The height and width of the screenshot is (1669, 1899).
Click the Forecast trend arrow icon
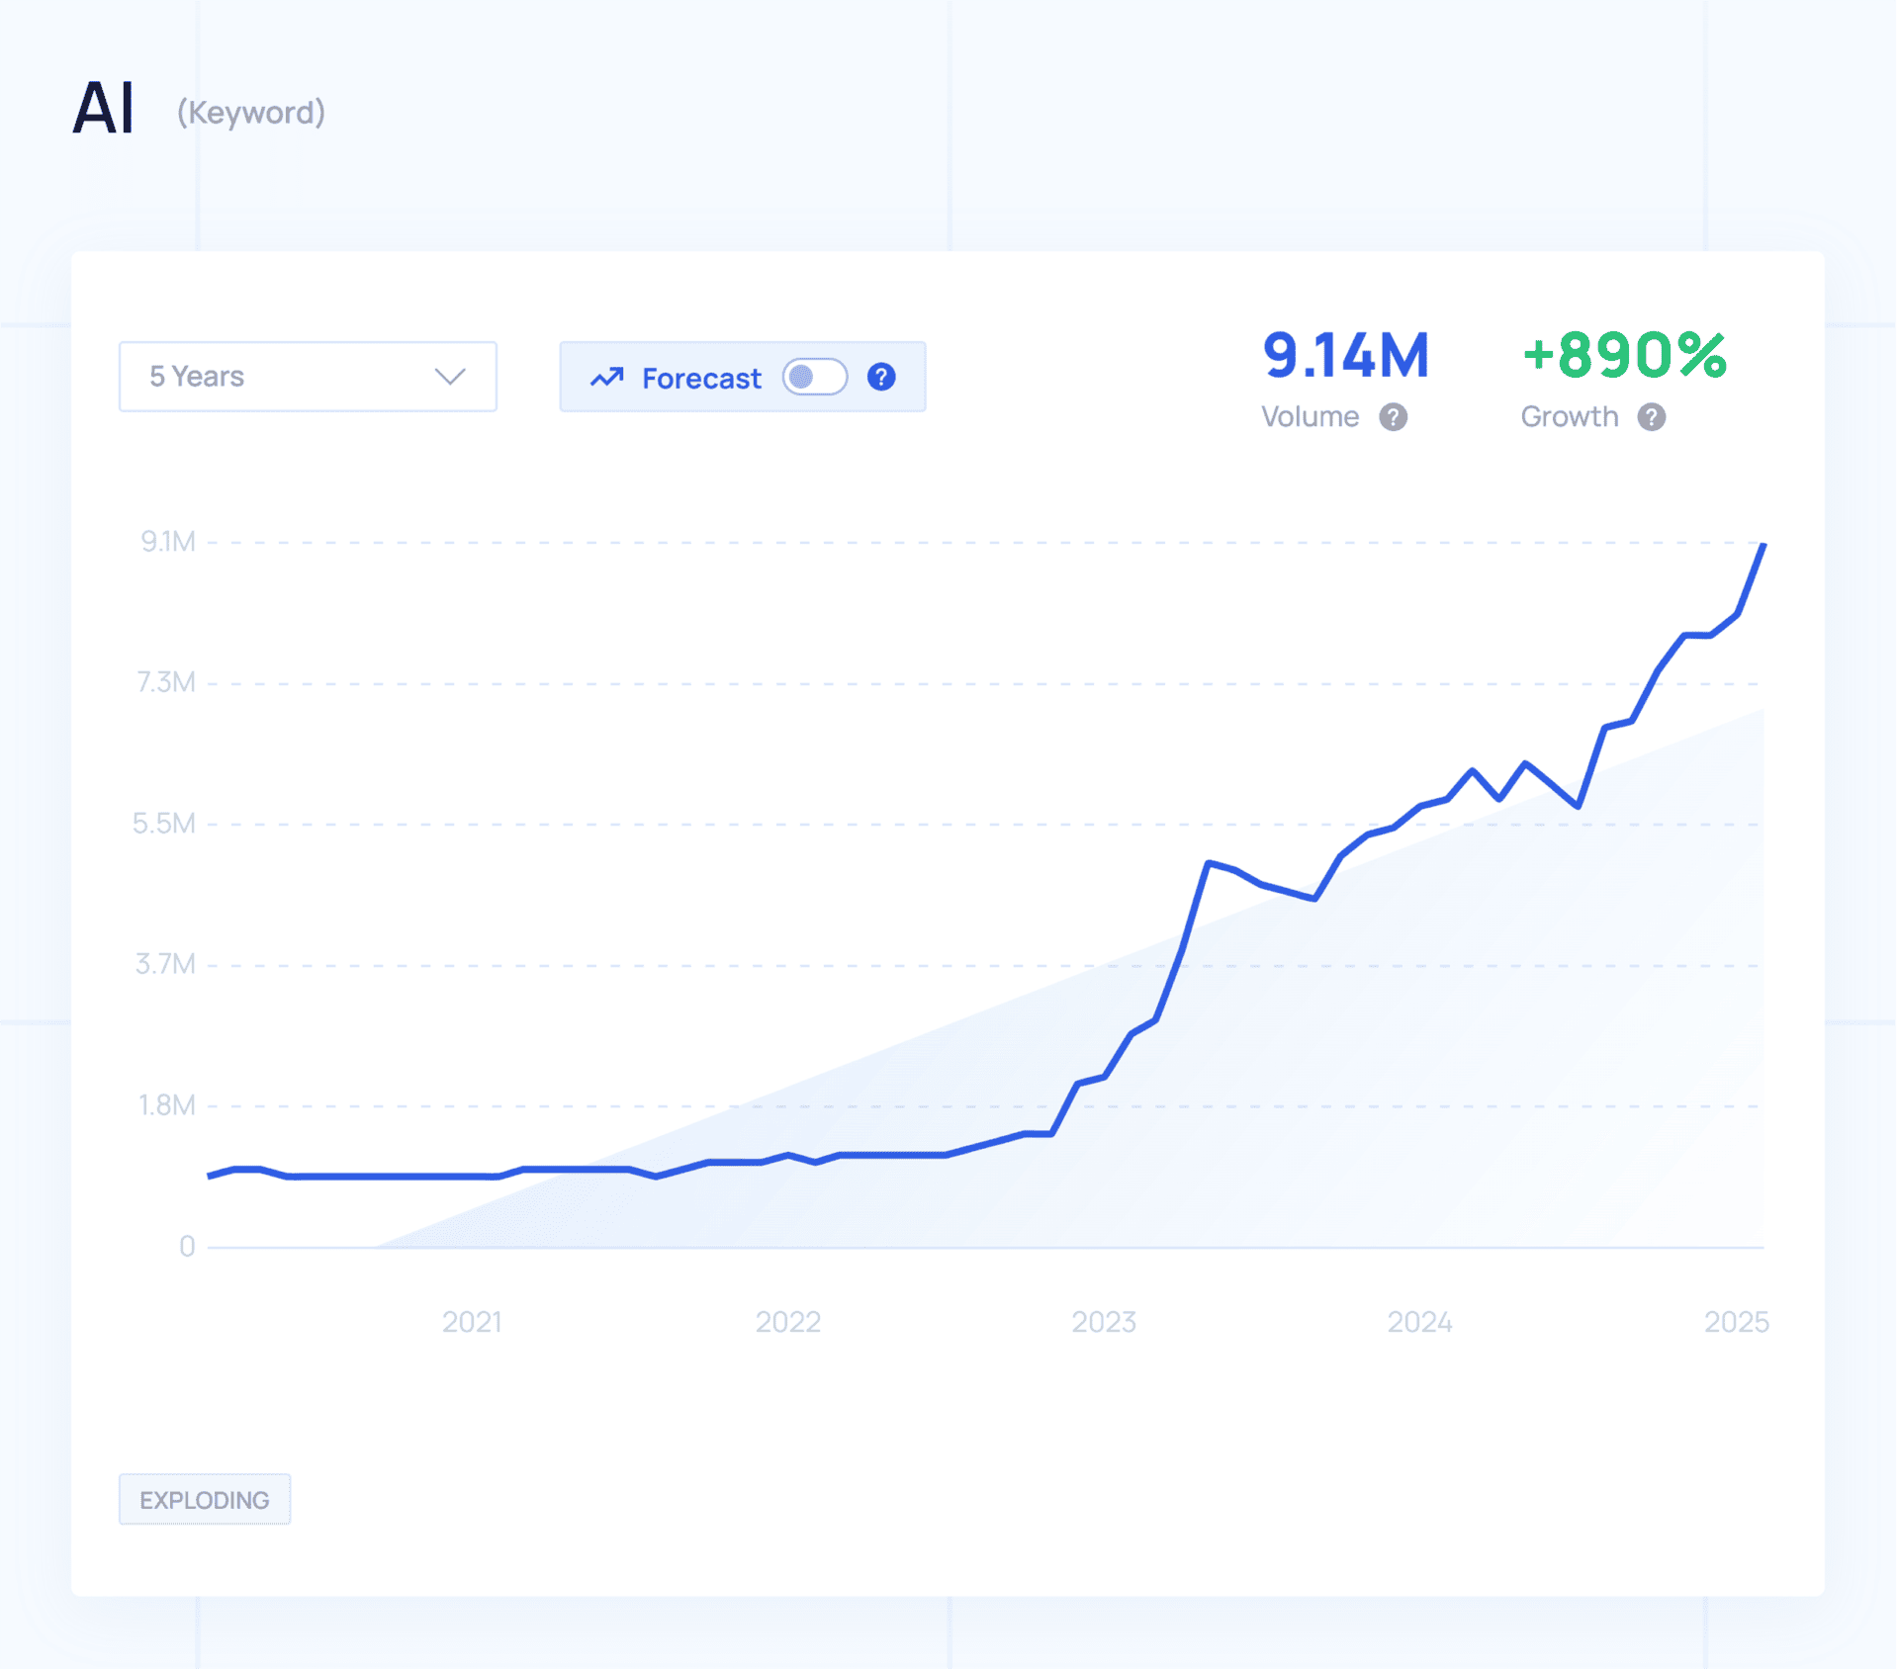tap(607, 377)
